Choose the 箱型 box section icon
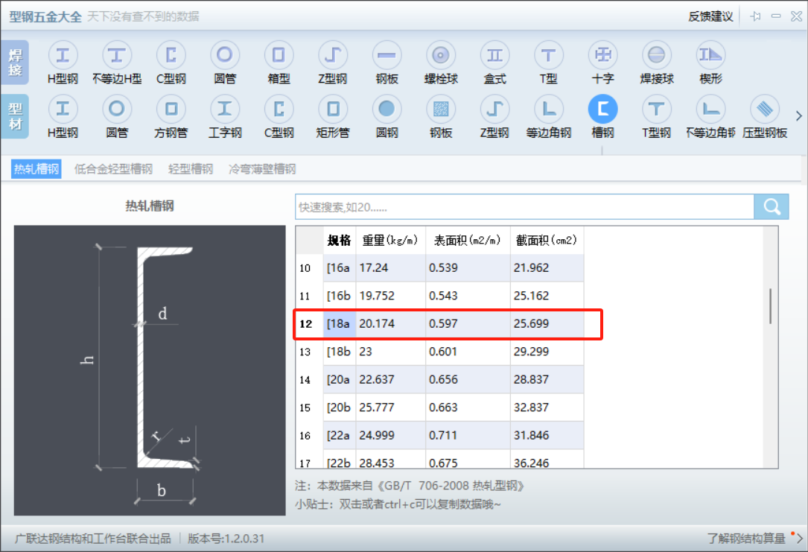This screenshot has width=808, height=552. click(279, 55)
